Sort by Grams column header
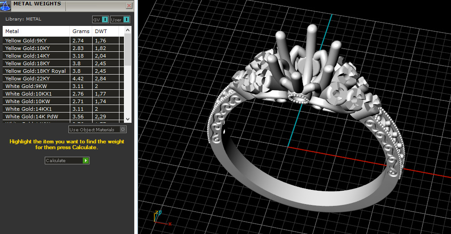The image size is (451, 234). point(81,31)
